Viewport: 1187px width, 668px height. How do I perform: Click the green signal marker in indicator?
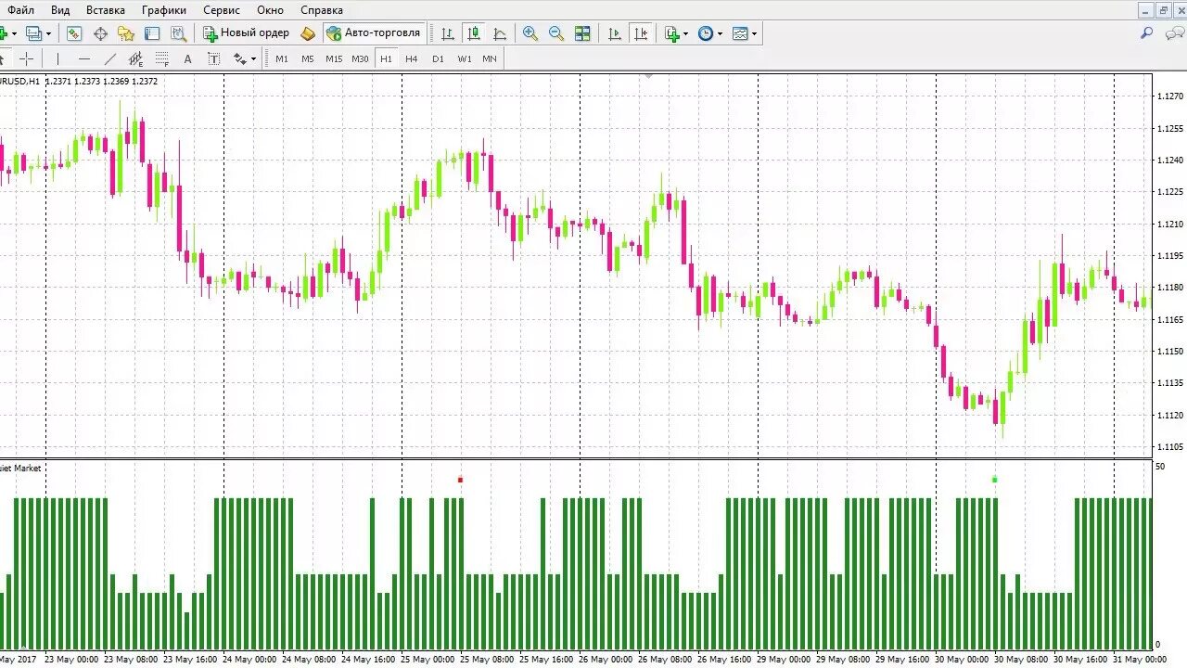coord(994,480)
